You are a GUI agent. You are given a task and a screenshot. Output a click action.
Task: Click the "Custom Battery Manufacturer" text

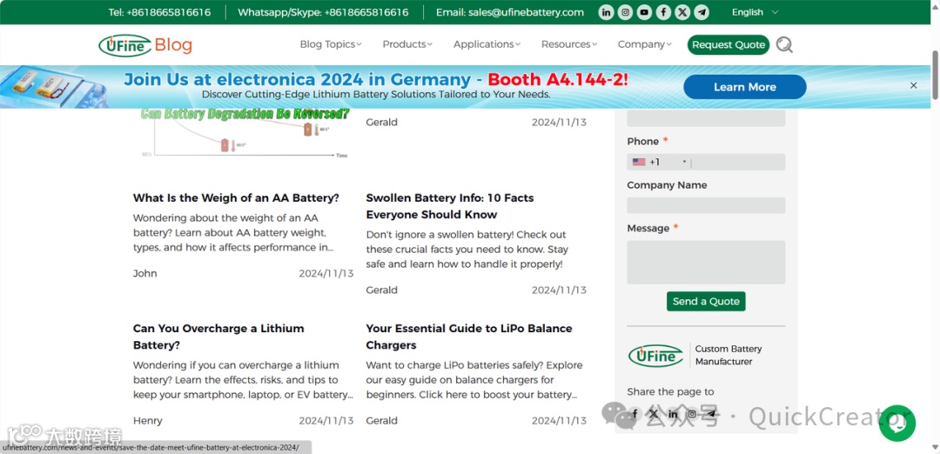pyautogui.click(x=728, y=355)
